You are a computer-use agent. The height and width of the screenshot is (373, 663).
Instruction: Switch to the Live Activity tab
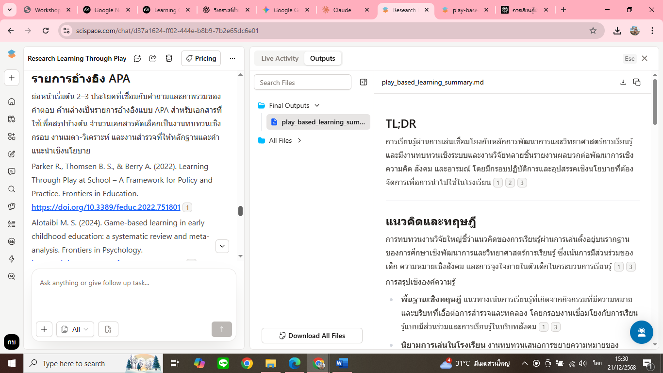(279, 58)
